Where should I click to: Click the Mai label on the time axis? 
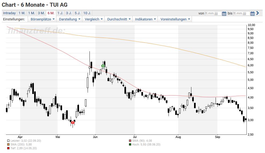[58, 137]
